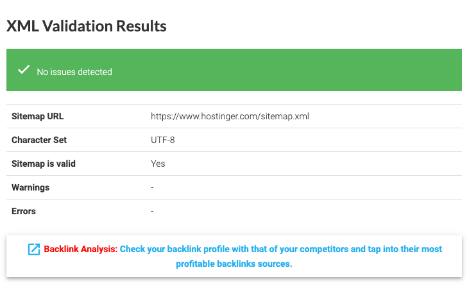Screen dimensions: 469x288
Task: Select the UTF-8 character set value
Action: pyautogui.click(x=163, y=140)
